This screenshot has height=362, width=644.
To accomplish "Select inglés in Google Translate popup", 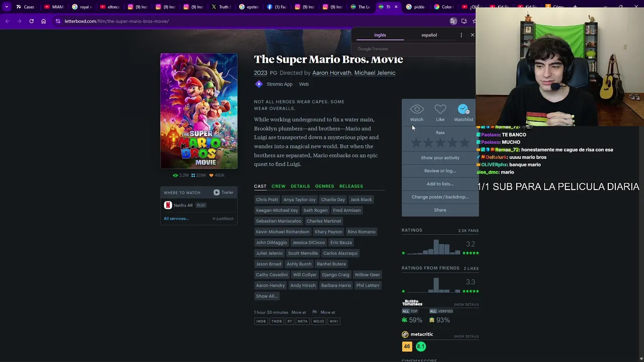I will (380, 35).
